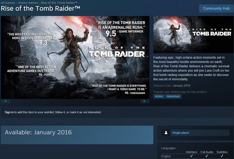Click the Available: January 2016 banner
The image size is (234, 159).
(x=77, y=135)
